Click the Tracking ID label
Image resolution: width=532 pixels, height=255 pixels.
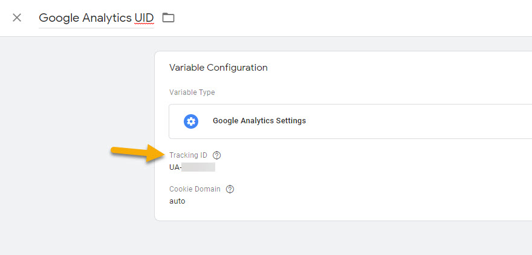click(188, 155)
